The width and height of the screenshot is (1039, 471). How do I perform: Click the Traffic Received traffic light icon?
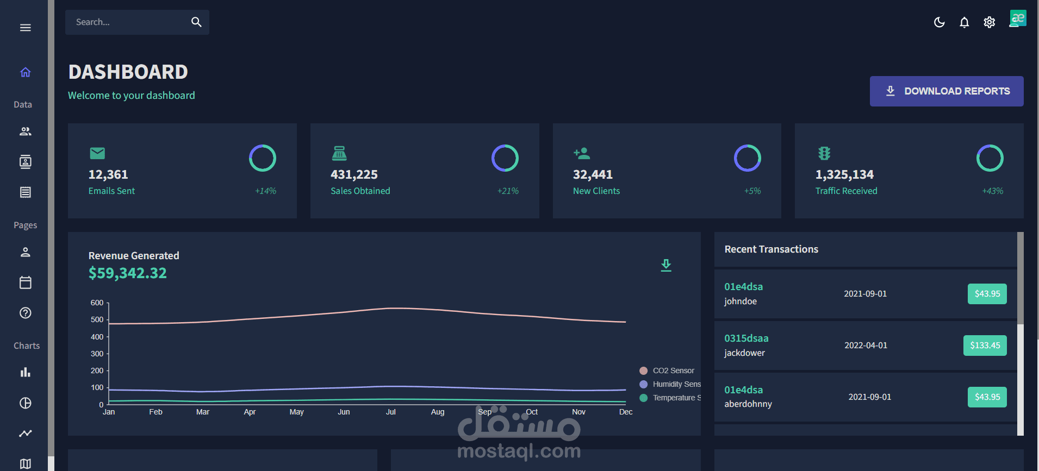pyautogui.click(x=824, y=153)
